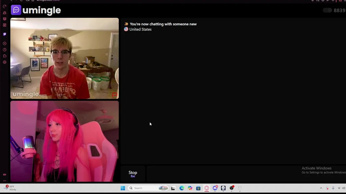The height and width of the screenshot is (194, 346).
Task: Click the stranger's webcam video
Action: click(x=64, y=58)
